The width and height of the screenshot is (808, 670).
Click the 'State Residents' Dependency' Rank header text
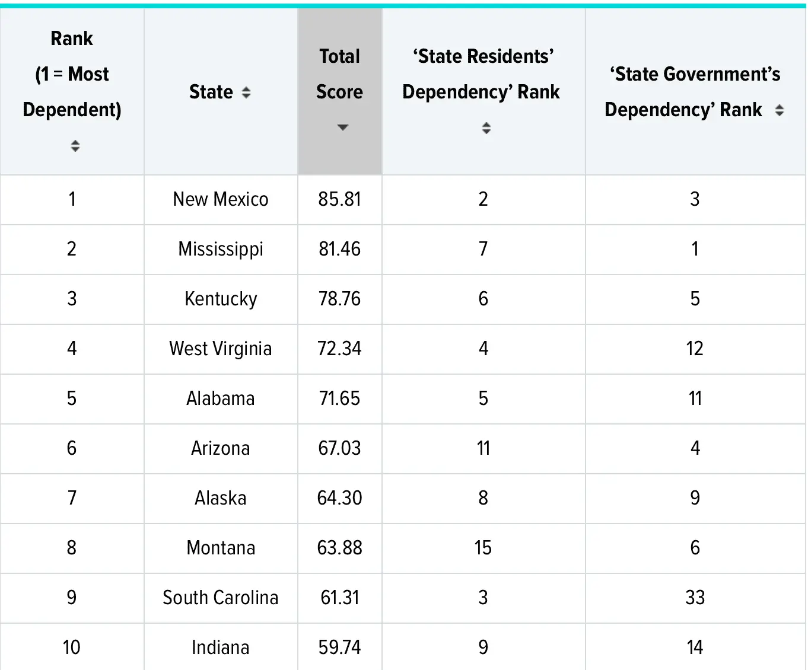click(482, 74)
